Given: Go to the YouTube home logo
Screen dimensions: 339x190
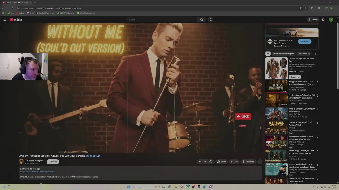Looking at the screenshot, I should (x=16, y=20).
